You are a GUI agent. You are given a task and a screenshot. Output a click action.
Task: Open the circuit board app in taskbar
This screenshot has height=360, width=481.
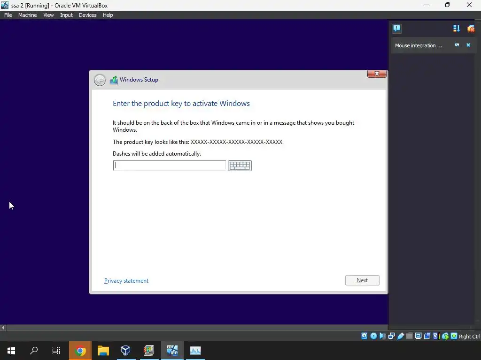(149, 351)
